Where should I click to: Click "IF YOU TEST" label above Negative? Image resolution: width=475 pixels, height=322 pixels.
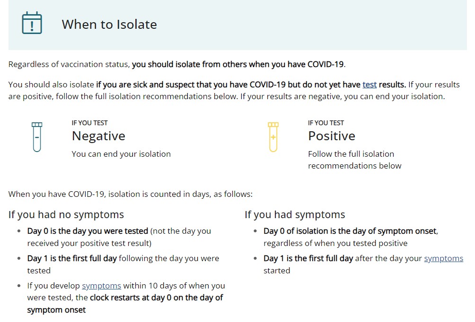[x=89, y=123]
